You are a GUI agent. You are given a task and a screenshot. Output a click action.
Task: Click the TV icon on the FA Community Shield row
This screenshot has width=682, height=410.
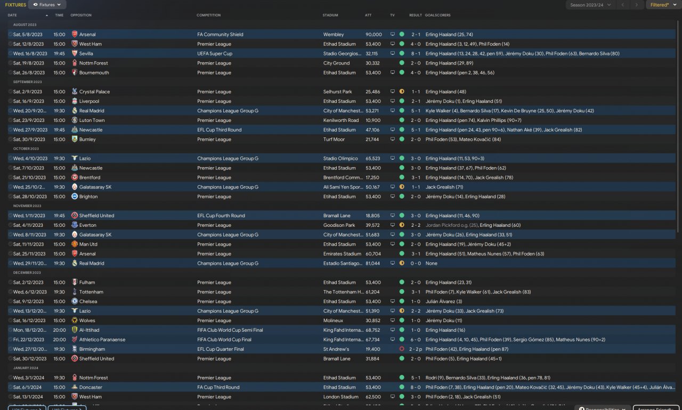coord(393,35)
